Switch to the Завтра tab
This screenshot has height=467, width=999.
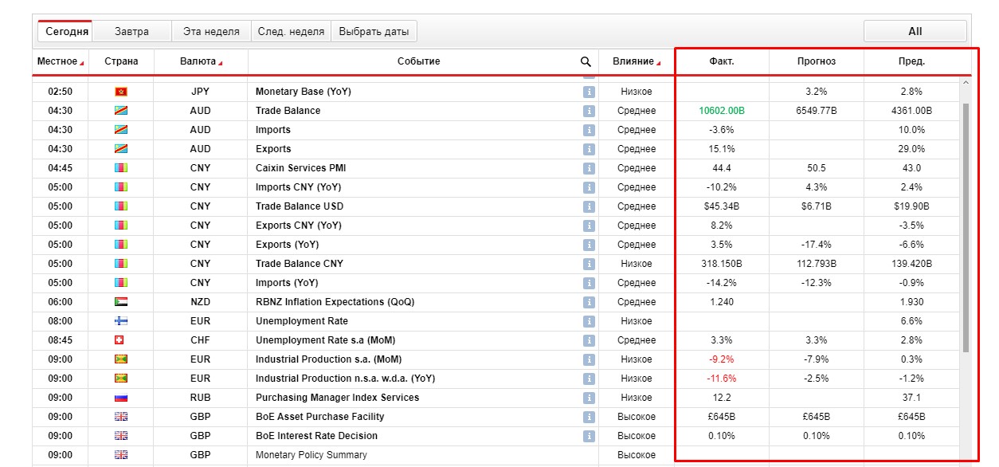131,32
